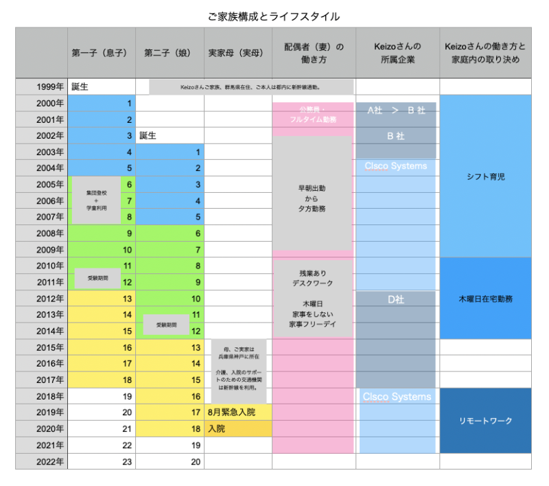The height and width of the screenshot is (486, 549).
Task: Click the title ご家族構成とライフスタイル
Action: 274,16
